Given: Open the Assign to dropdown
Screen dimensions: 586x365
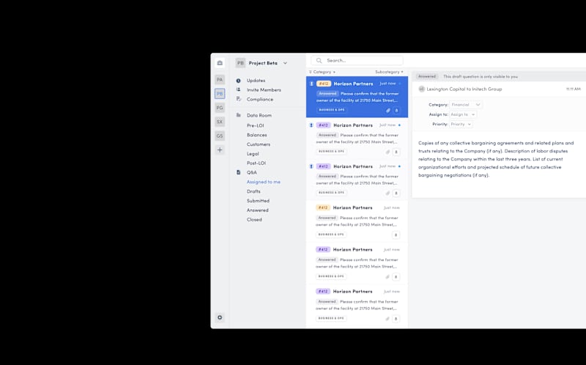Looking at the screenshot, I should 463,114.
